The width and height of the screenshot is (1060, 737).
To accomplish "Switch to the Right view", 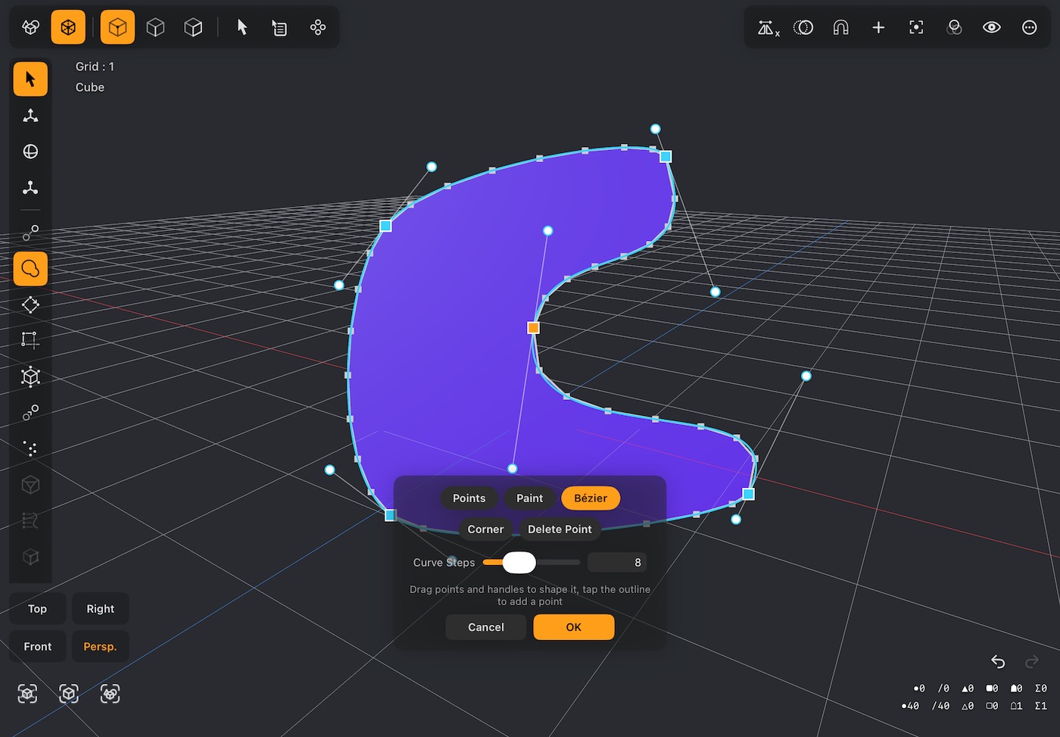I will (x=100, y=609).
